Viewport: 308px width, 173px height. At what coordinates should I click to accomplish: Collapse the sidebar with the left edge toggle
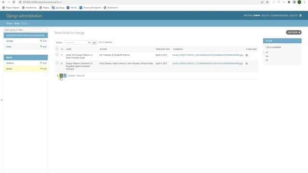click(x=2, y=100)
